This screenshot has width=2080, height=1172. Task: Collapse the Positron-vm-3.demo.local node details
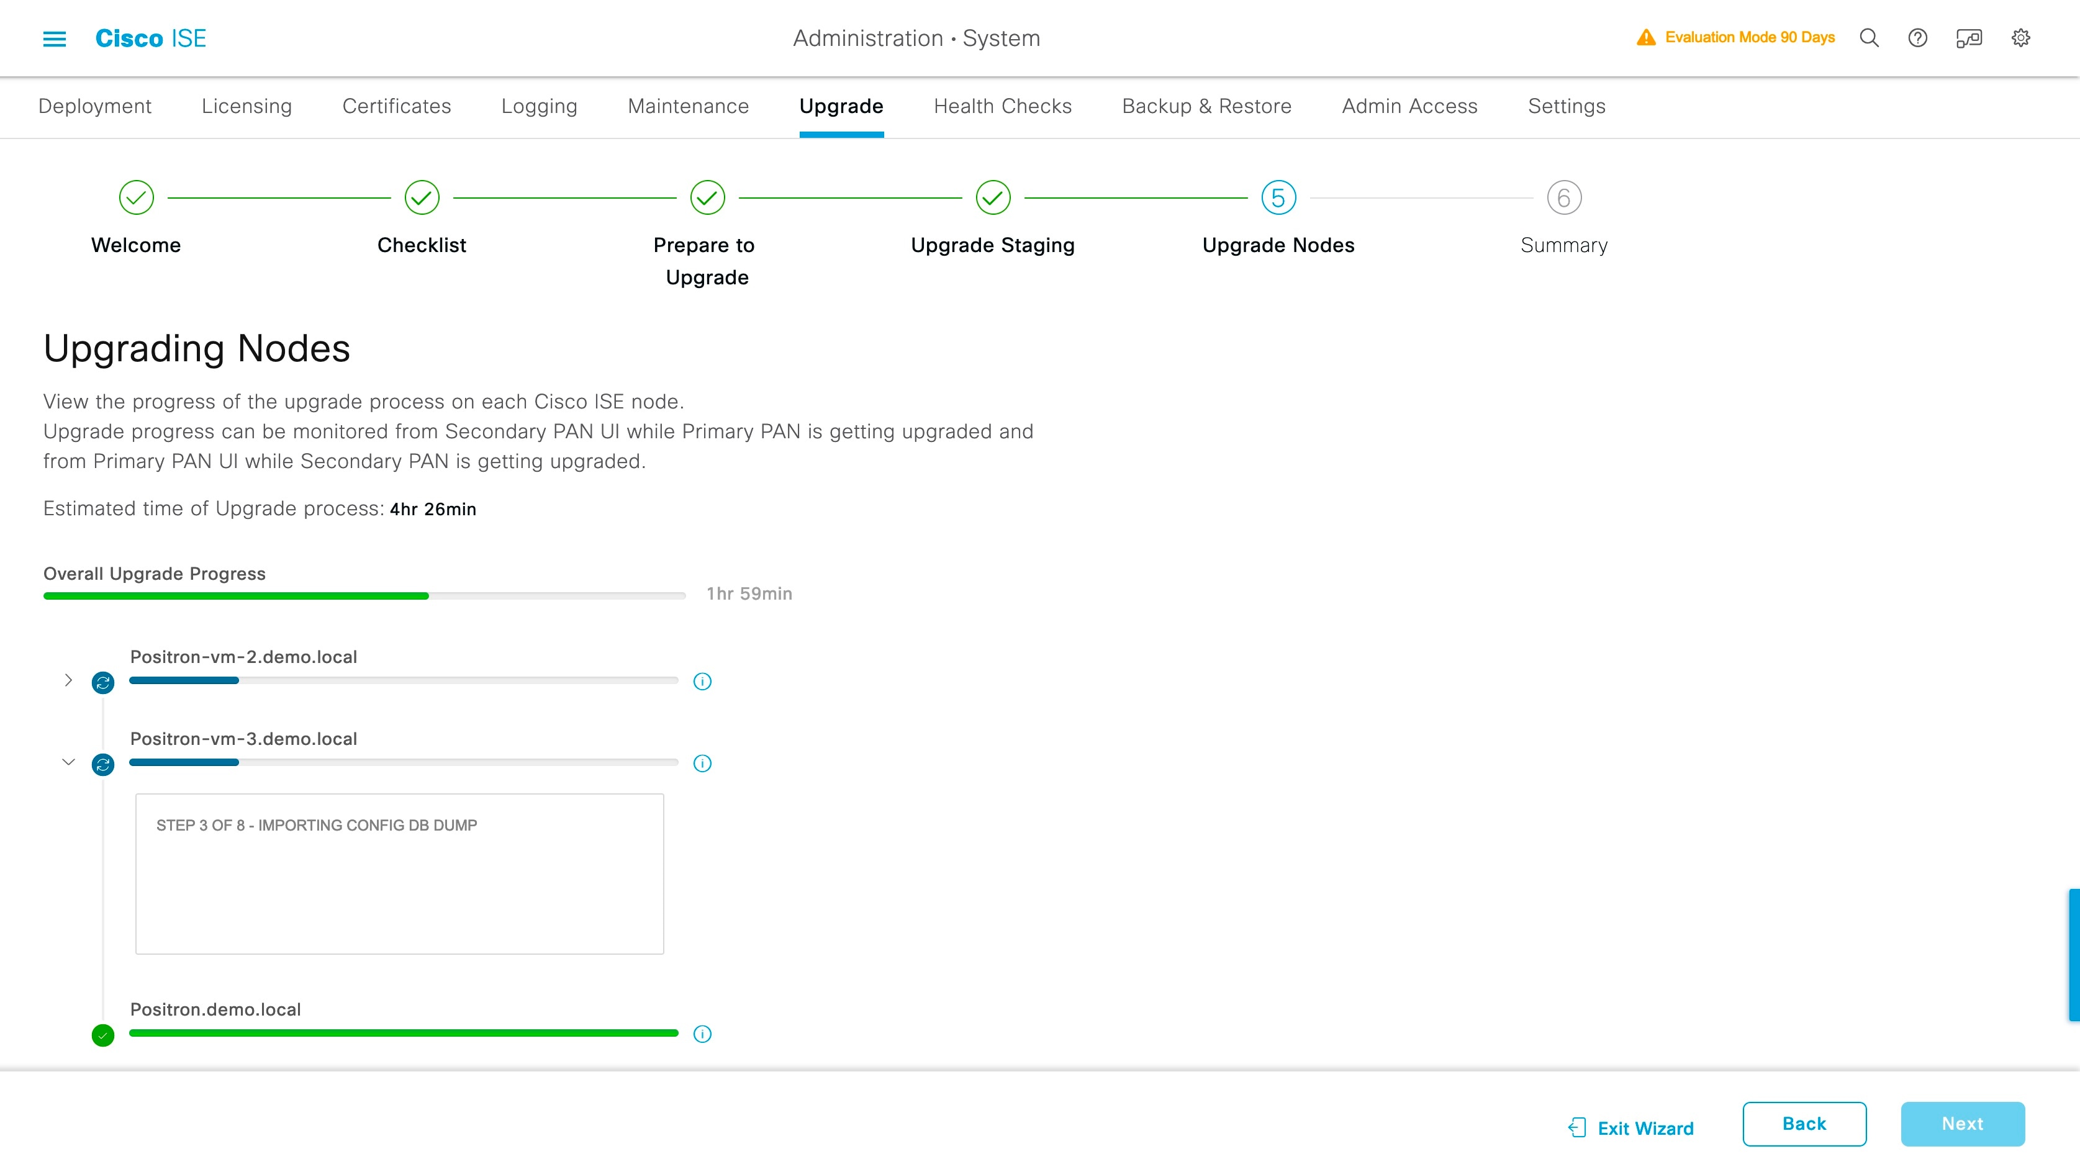[69, 762]
